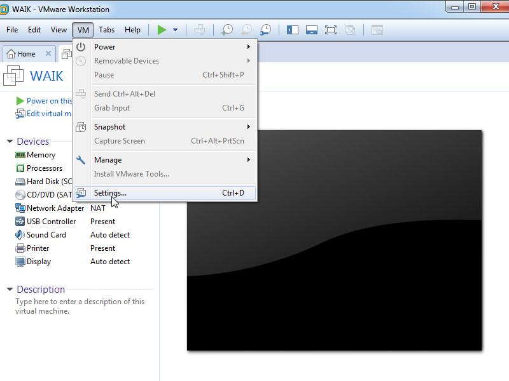Open Snapshot Manager from the toolbar
The width and height of the screenshot is (509, 381).
(x=265, y=30)
